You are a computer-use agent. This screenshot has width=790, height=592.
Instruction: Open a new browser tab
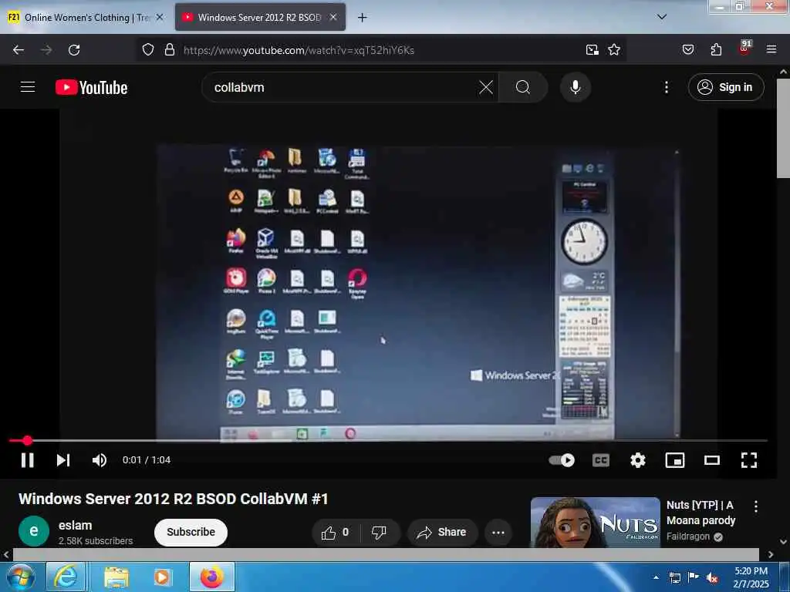(x=362, y=18)
